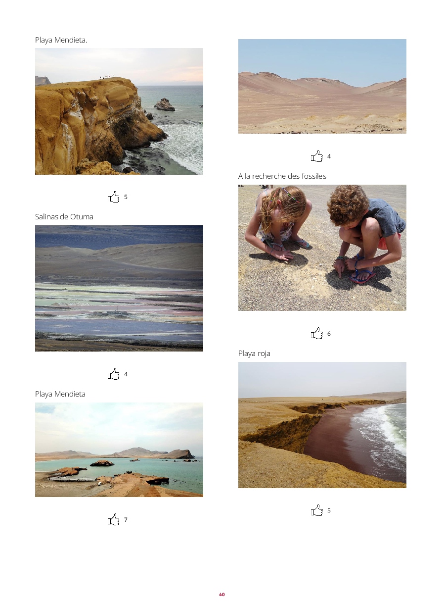Viewport: 444px width, 608px height.
Task: Click thumbs-up icon under Playa roja photo
Action: (x=317, y=510)
